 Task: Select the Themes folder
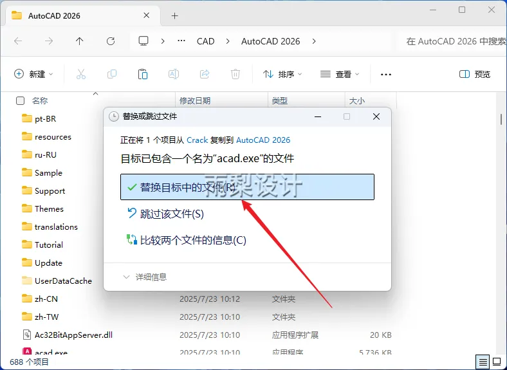point(42,208)
